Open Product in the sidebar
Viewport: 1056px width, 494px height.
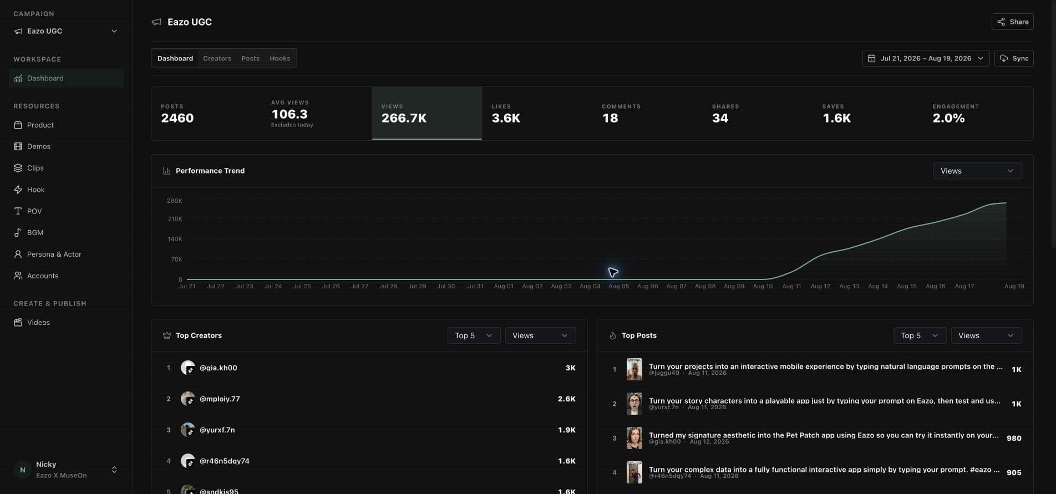(x=66, y=125)
